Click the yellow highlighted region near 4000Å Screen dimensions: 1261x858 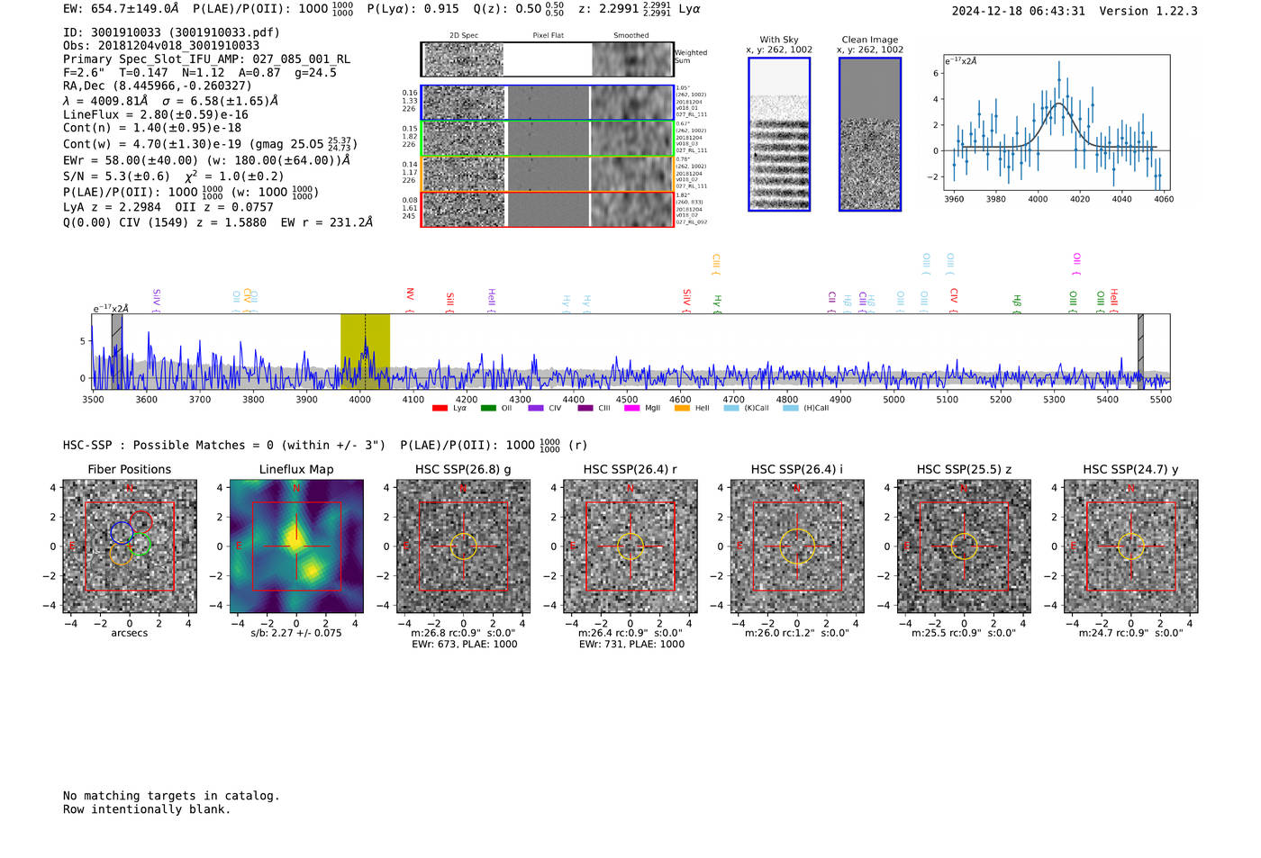point(365,351)
